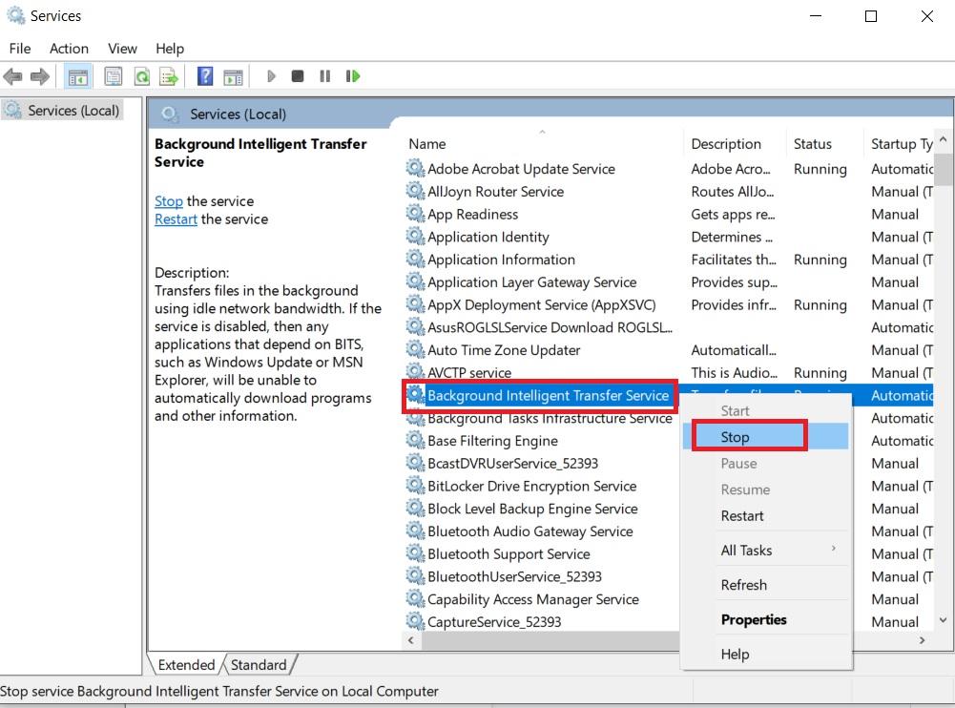Select Services (Local) in the console tree

[x=62, y=111]
